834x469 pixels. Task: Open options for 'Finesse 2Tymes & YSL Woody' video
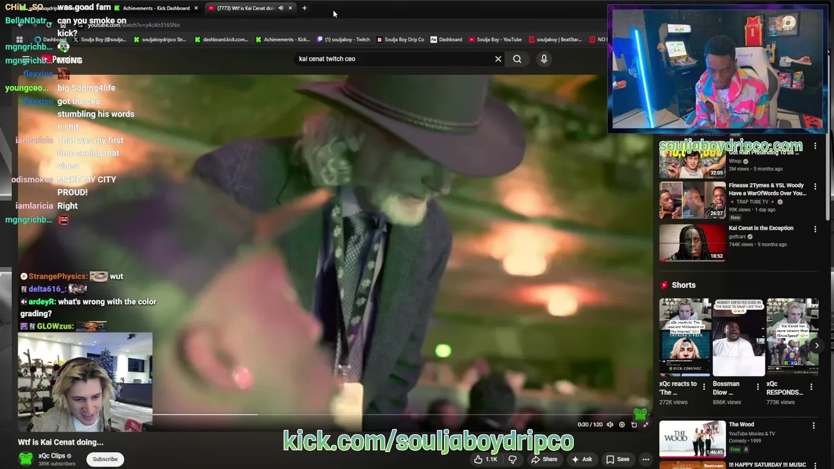pyautogui.click(x=815, y=187)
